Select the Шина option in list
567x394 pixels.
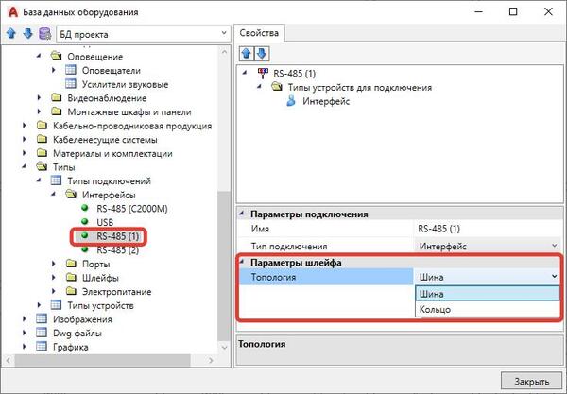pos(435,294)
